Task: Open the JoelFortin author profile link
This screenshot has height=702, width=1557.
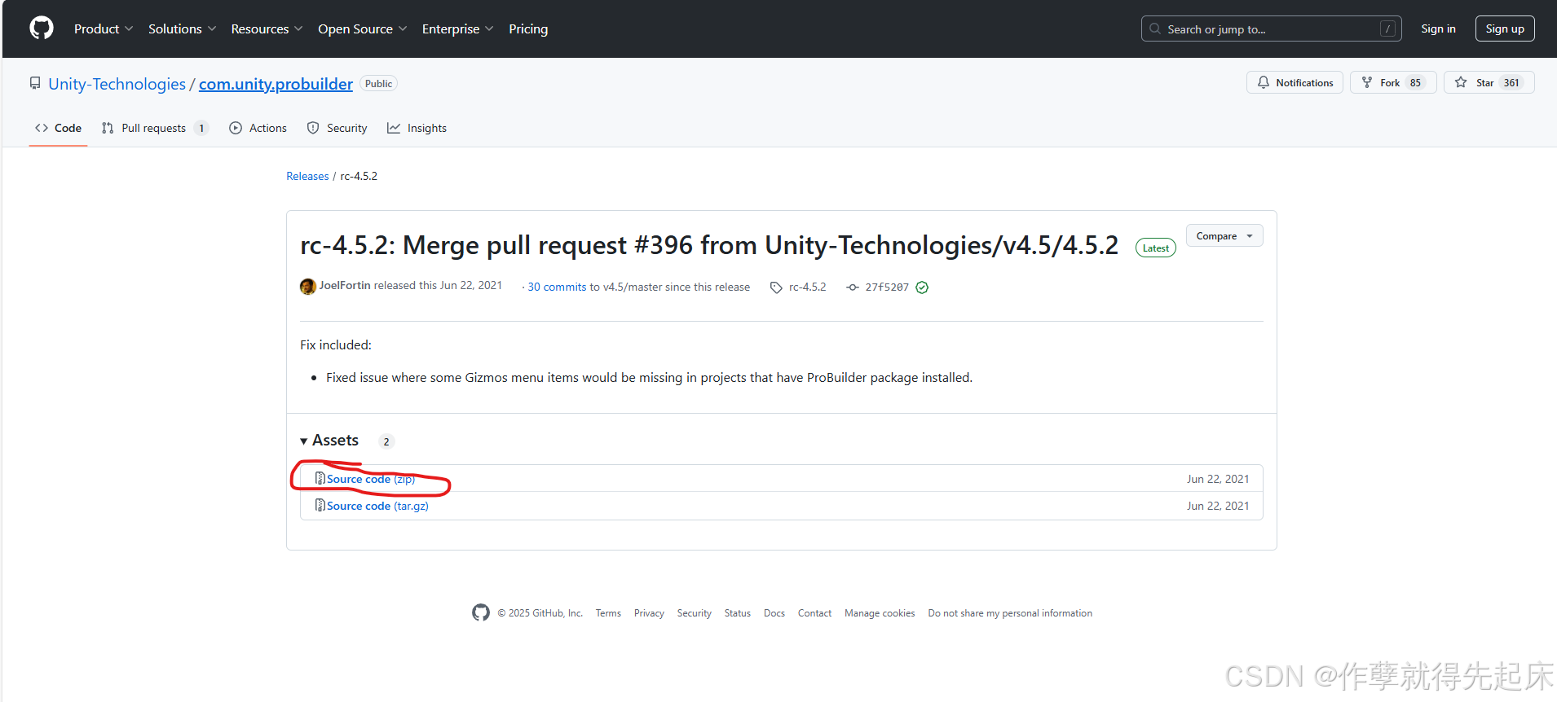Action: tap(345, 285)
